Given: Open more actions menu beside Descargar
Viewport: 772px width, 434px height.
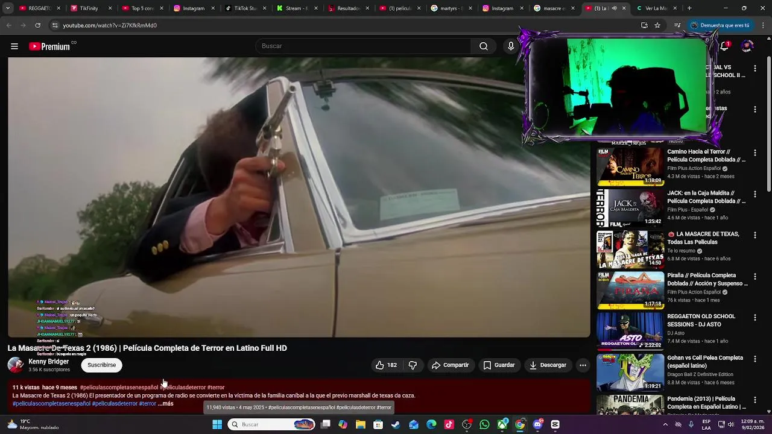Looking at the screenshot, I should pos(583,365).
